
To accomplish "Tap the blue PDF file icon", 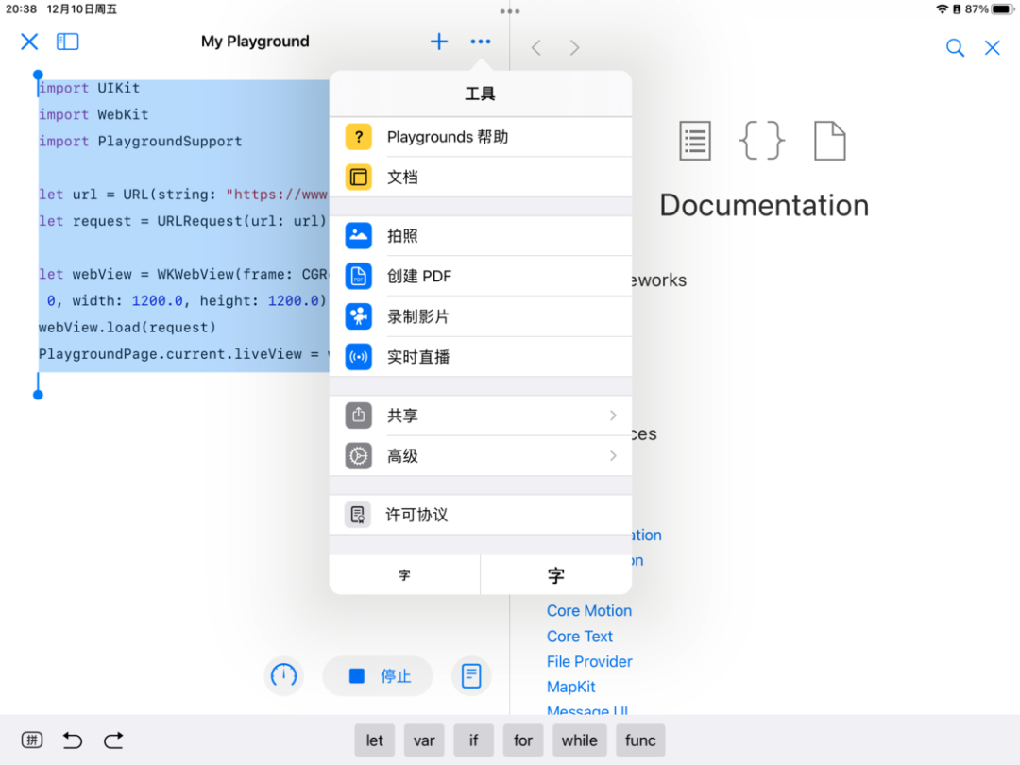I will click(x=359, y=277).
